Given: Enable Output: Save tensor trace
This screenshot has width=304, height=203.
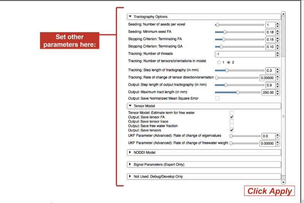Looking at the screenshot, I should (231, 122).
